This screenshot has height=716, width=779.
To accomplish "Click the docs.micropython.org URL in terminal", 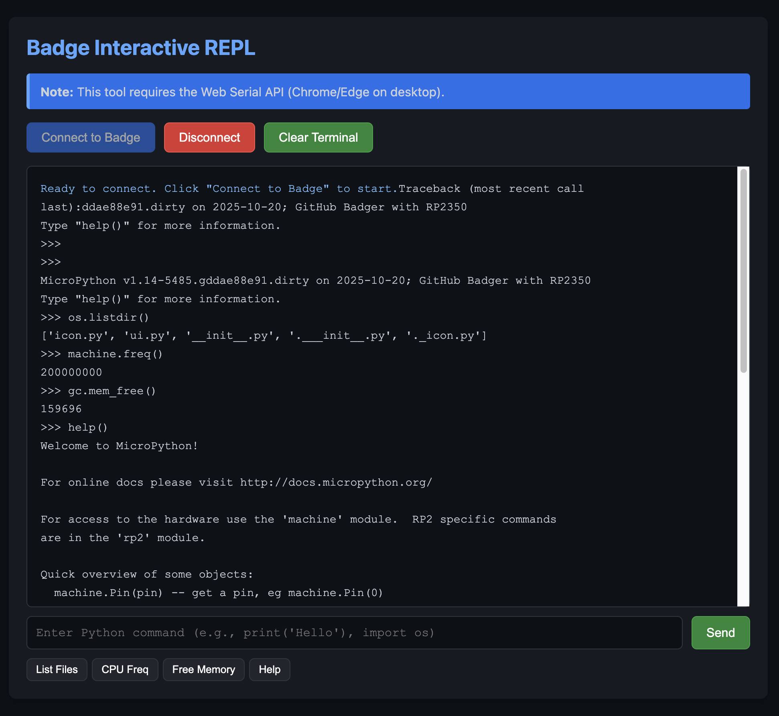I will click(x=336, y=482).
